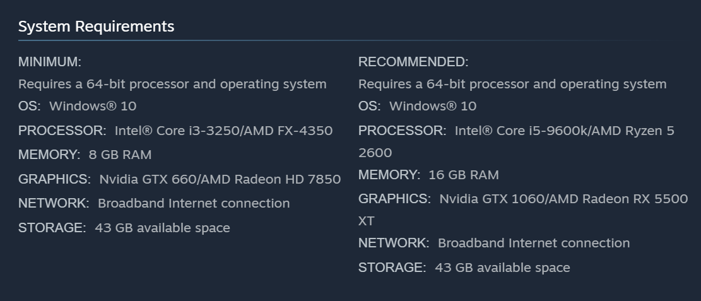The width and height of the screenshot is (701, 301).
Task: Click minimum 64-bit processor requirement text
Action: tap(172, 84)
